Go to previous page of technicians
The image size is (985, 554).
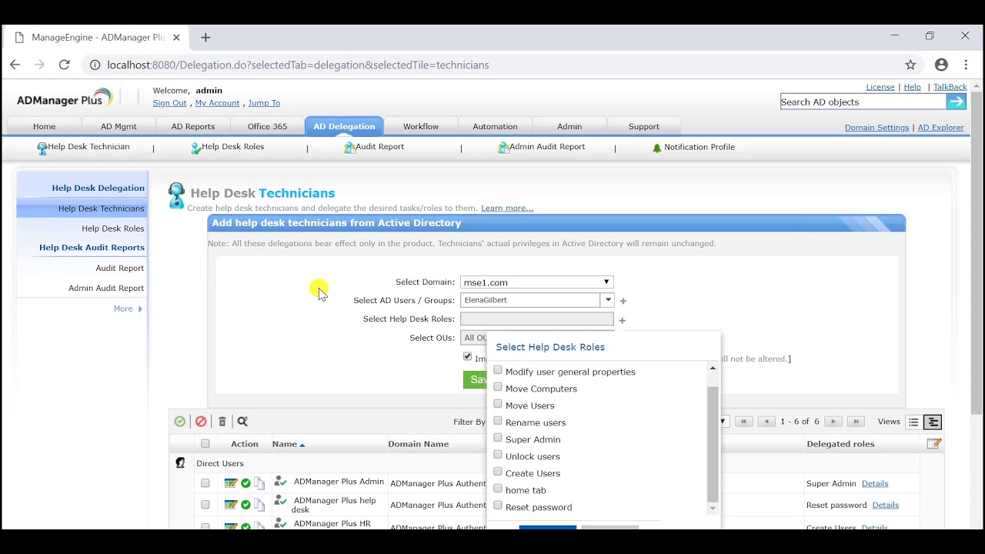pyautogui.click(x=766, y=422)
